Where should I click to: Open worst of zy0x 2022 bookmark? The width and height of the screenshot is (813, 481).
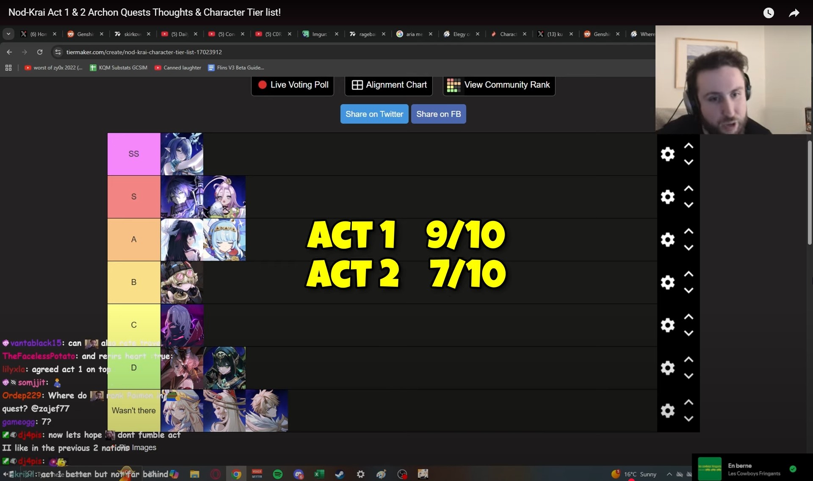coord(53,68)
